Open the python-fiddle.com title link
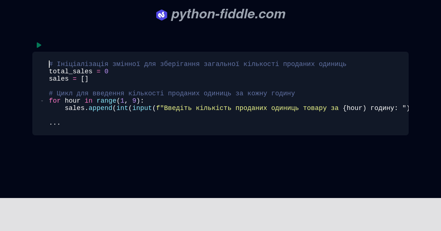Image resolution: width=441 pixels, height=231 pixels. pyautogui.click(x=228, y=14)
